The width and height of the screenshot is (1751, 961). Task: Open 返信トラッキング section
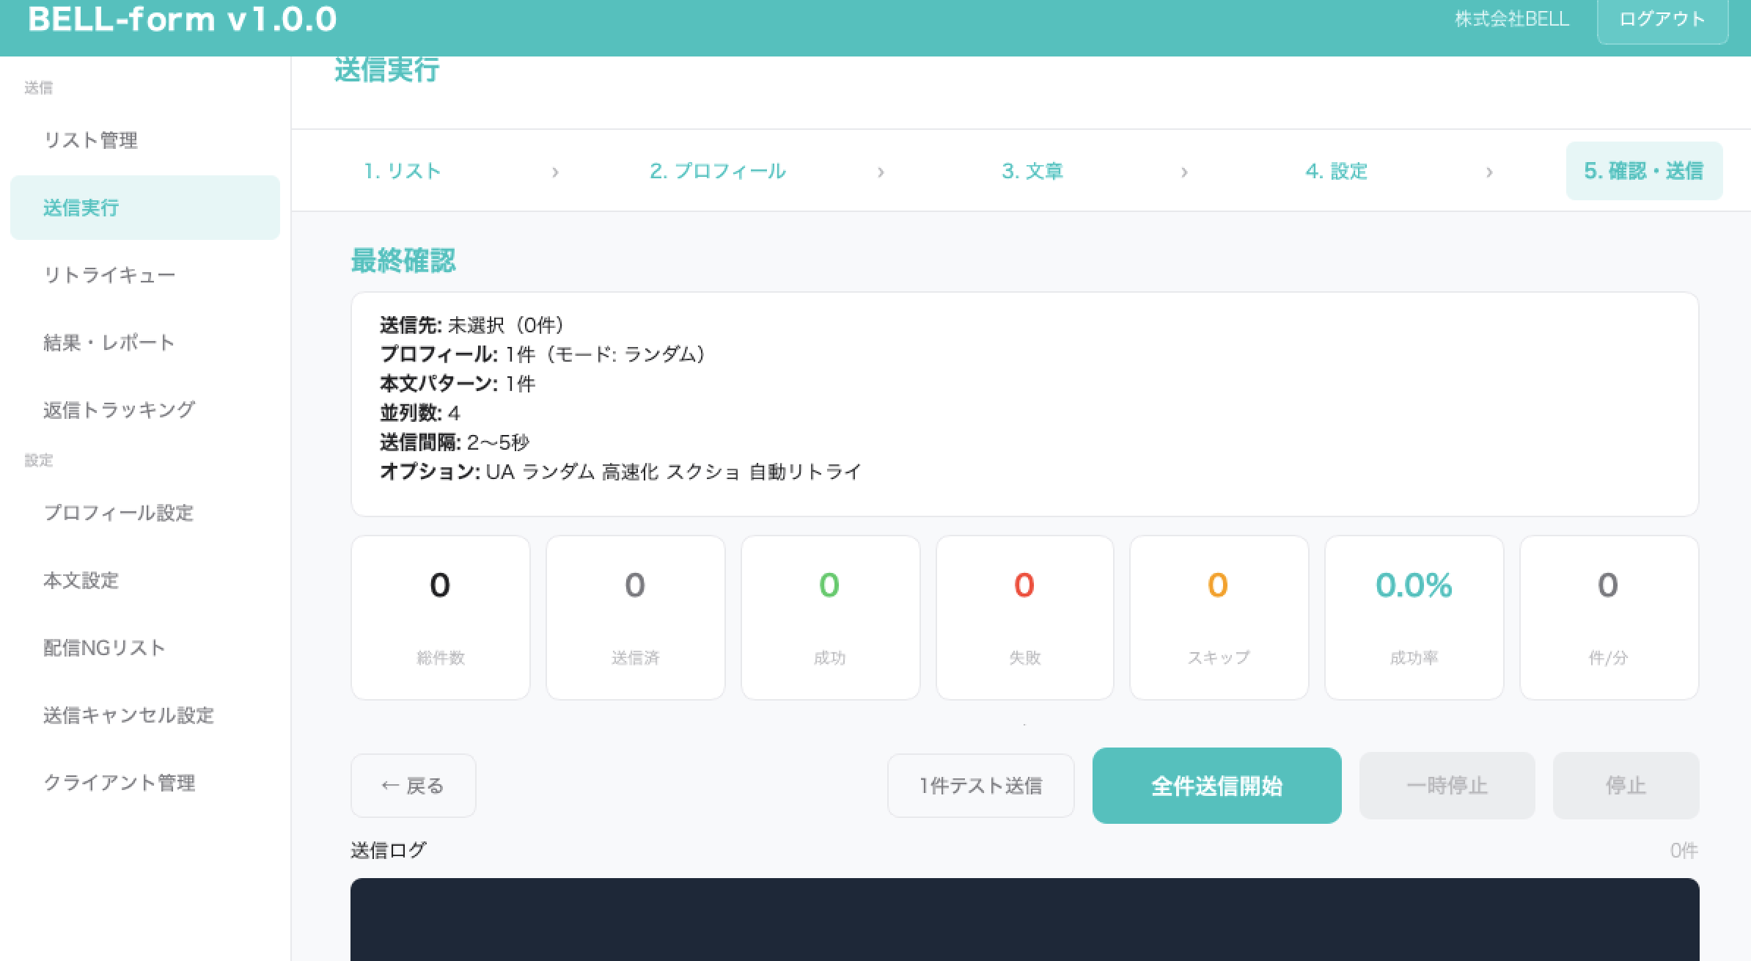pyautogui.click(x=120, y=409)
